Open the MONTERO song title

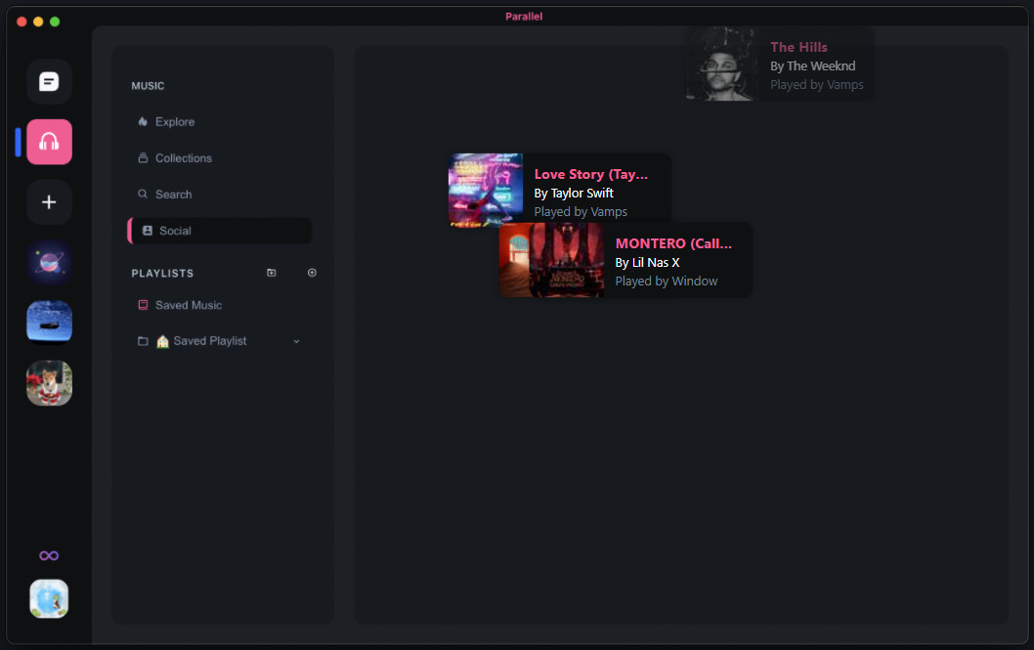tap(673, 243)
